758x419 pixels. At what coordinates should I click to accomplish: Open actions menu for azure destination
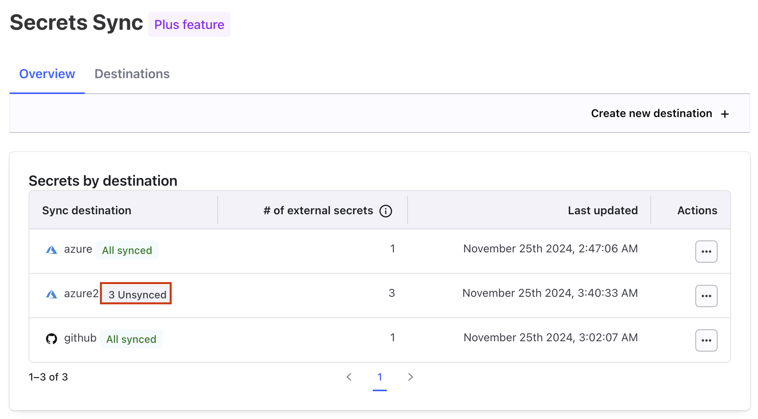[x=706, y=252]
